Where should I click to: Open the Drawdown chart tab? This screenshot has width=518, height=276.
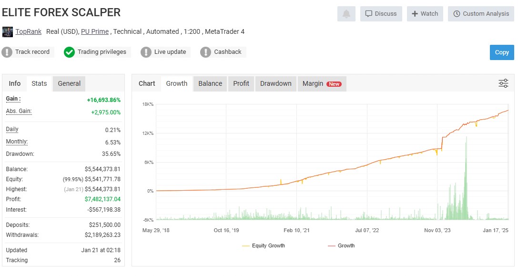point(275,83)
